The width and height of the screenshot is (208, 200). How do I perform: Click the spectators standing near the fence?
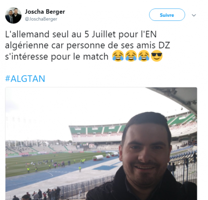(x=37, y=194)
